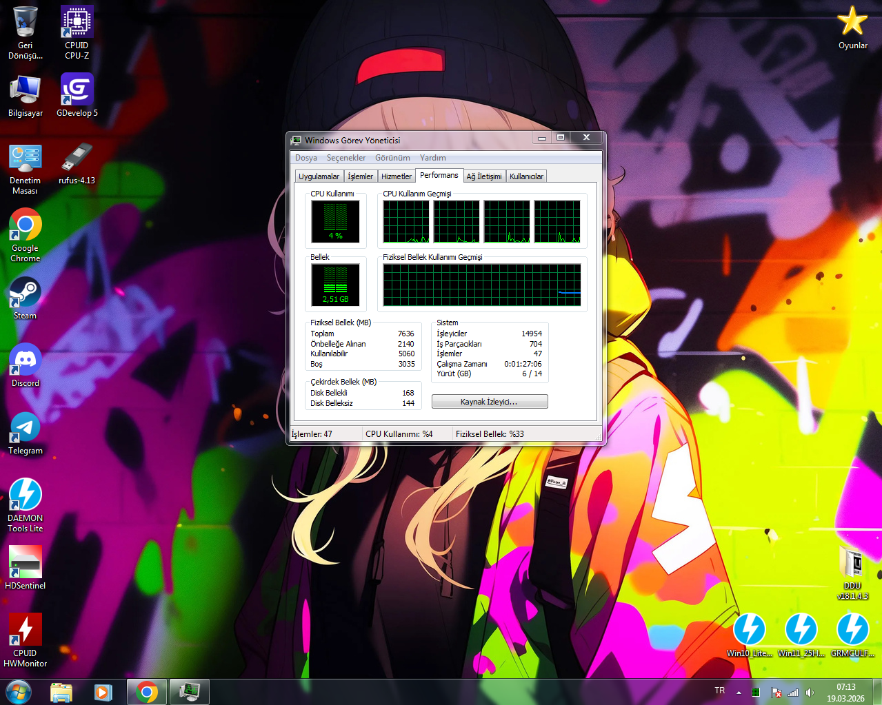Open DAEMON Tools Lite shortcut
This screenshot has height=705, width=882.
click(x=26, y=505)
